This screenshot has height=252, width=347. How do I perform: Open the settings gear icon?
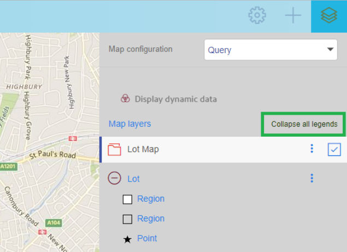click(x=257, y=15)
